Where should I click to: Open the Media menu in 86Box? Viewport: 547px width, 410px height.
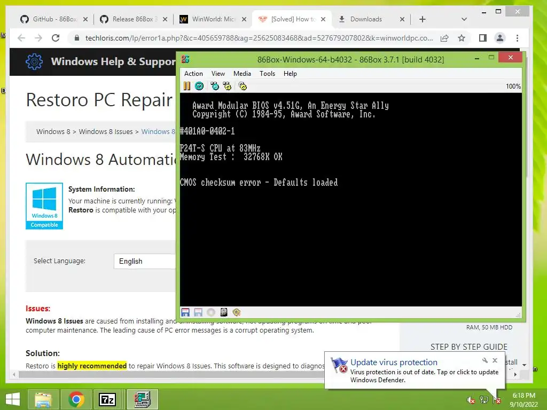click(242, 74)
